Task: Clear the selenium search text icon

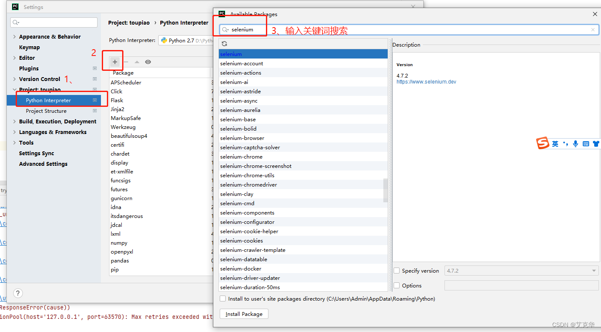Action: pos(593,30)
